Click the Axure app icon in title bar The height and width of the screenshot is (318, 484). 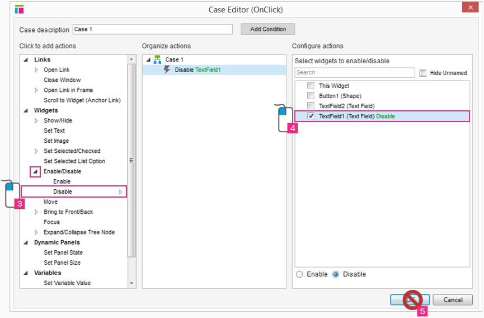(x=19, y=9)
